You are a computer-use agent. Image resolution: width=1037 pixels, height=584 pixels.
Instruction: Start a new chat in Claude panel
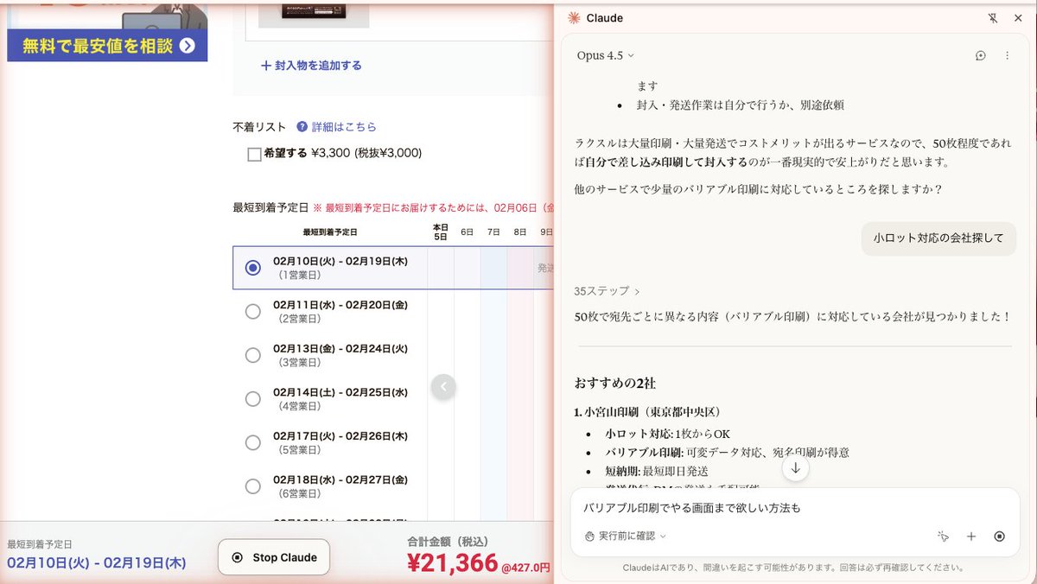(981, 55)
